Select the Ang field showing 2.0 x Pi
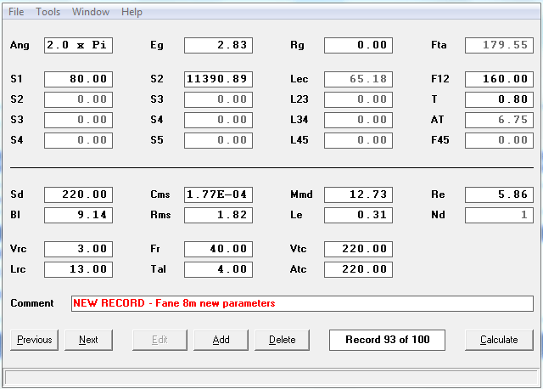This screenshot has height=389, width=543. point(78,45)
